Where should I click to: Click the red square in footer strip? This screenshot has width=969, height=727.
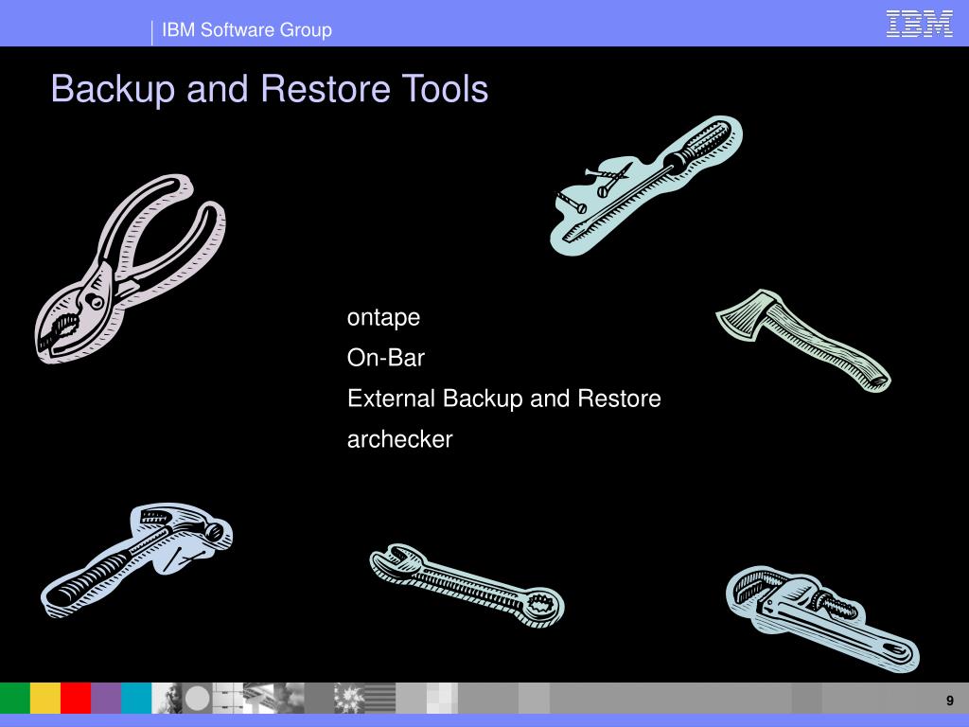click(x=76, y=698)
